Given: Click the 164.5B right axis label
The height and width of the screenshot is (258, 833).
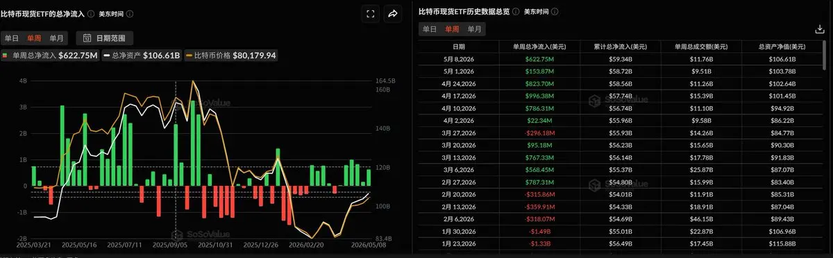Looking at the screenshot, I should [x=385, y=80].
